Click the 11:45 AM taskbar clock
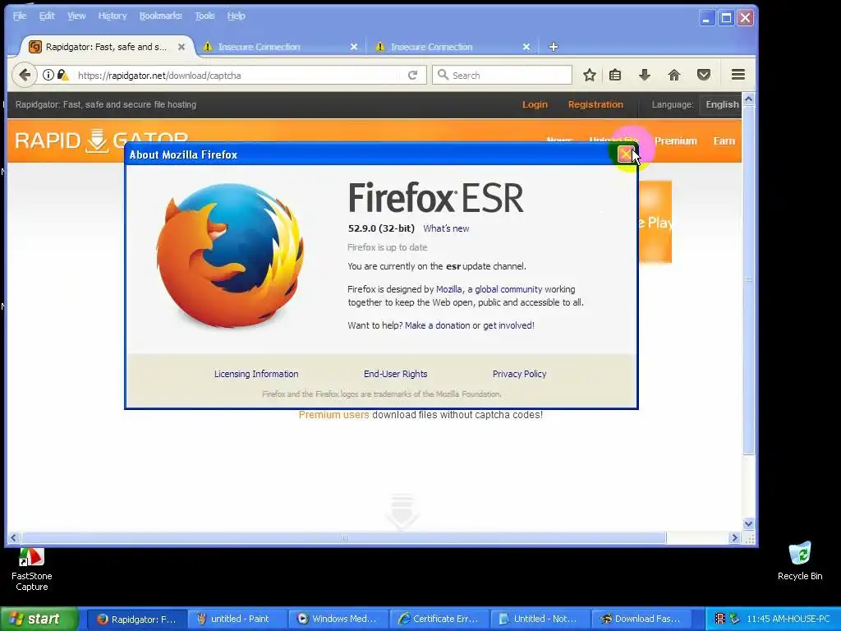Screen dimensions: 841x631 pos(788,619)
